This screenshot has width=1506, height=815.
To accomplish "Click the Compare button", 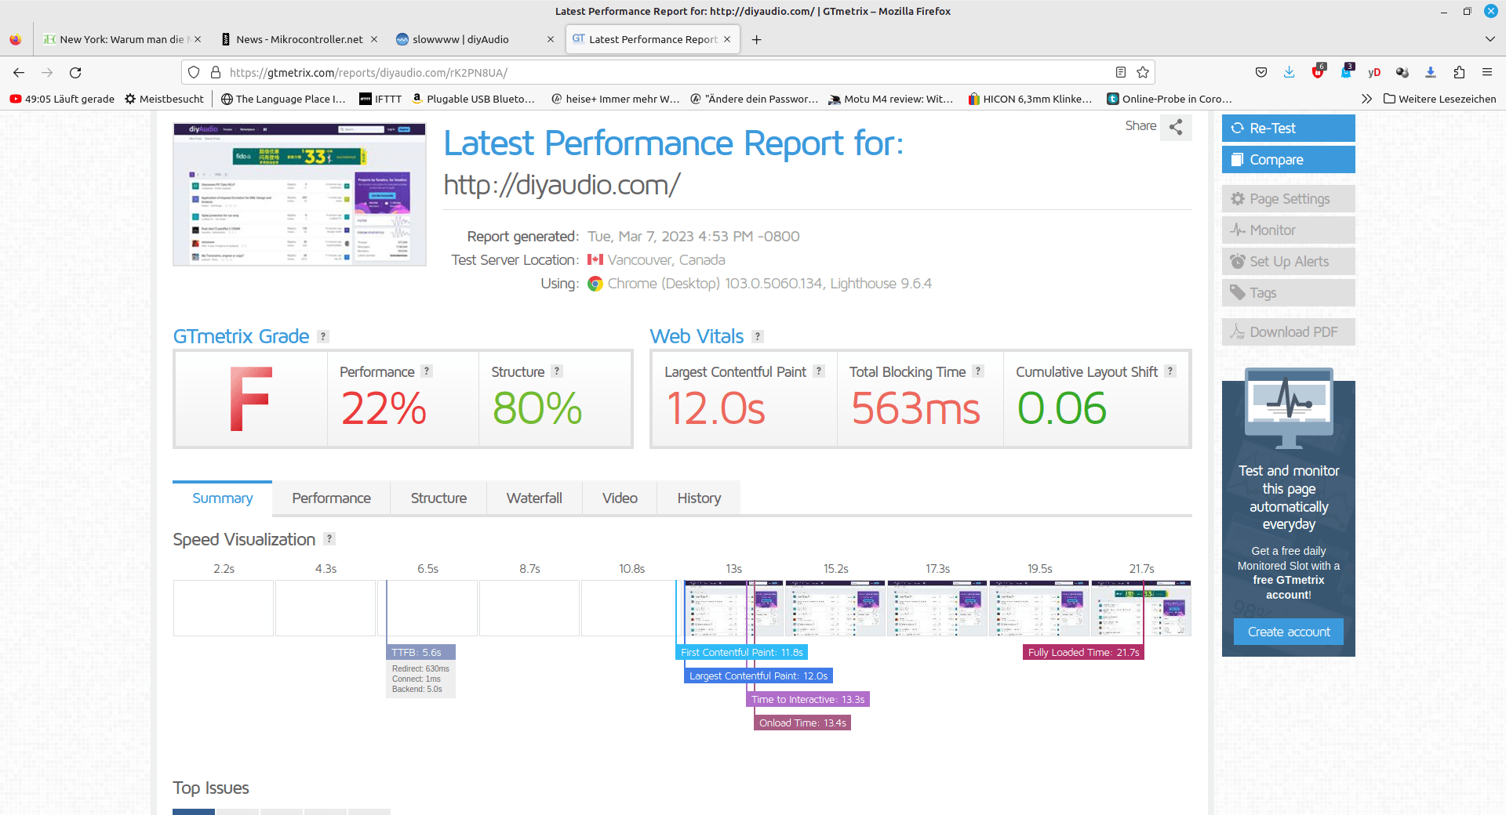I will tap(1288, 159).
